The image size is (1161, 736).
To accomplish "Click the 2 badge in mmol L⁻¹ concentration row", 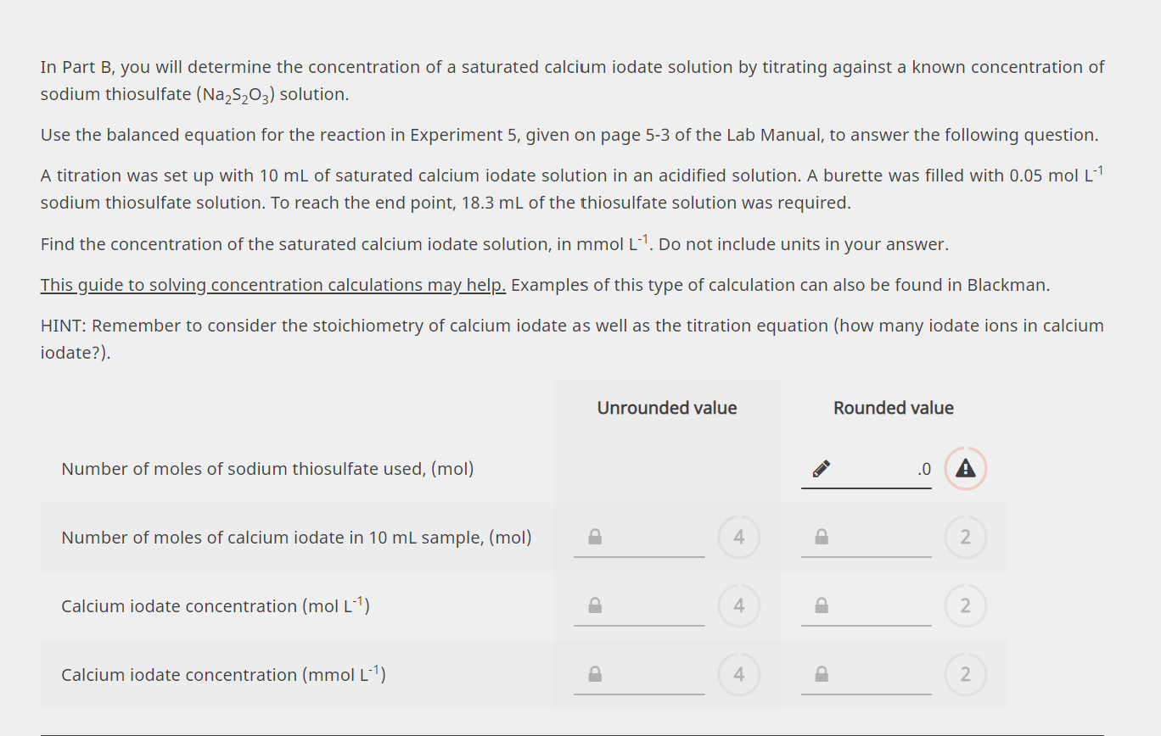I will click(965, 674).
